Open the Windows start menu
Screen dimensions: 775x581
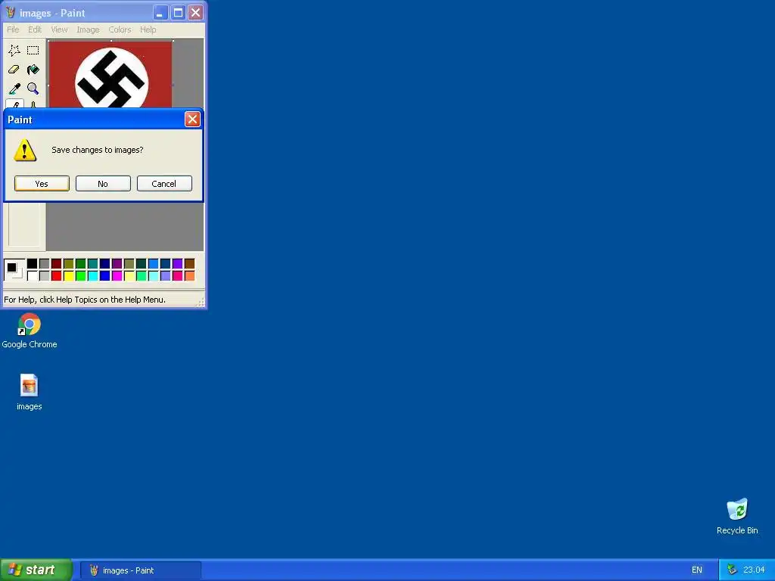click(36, 570)
